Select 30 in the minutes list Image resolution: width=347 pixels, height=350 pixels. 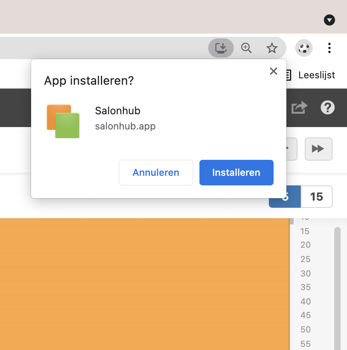[x=306, y=274]
